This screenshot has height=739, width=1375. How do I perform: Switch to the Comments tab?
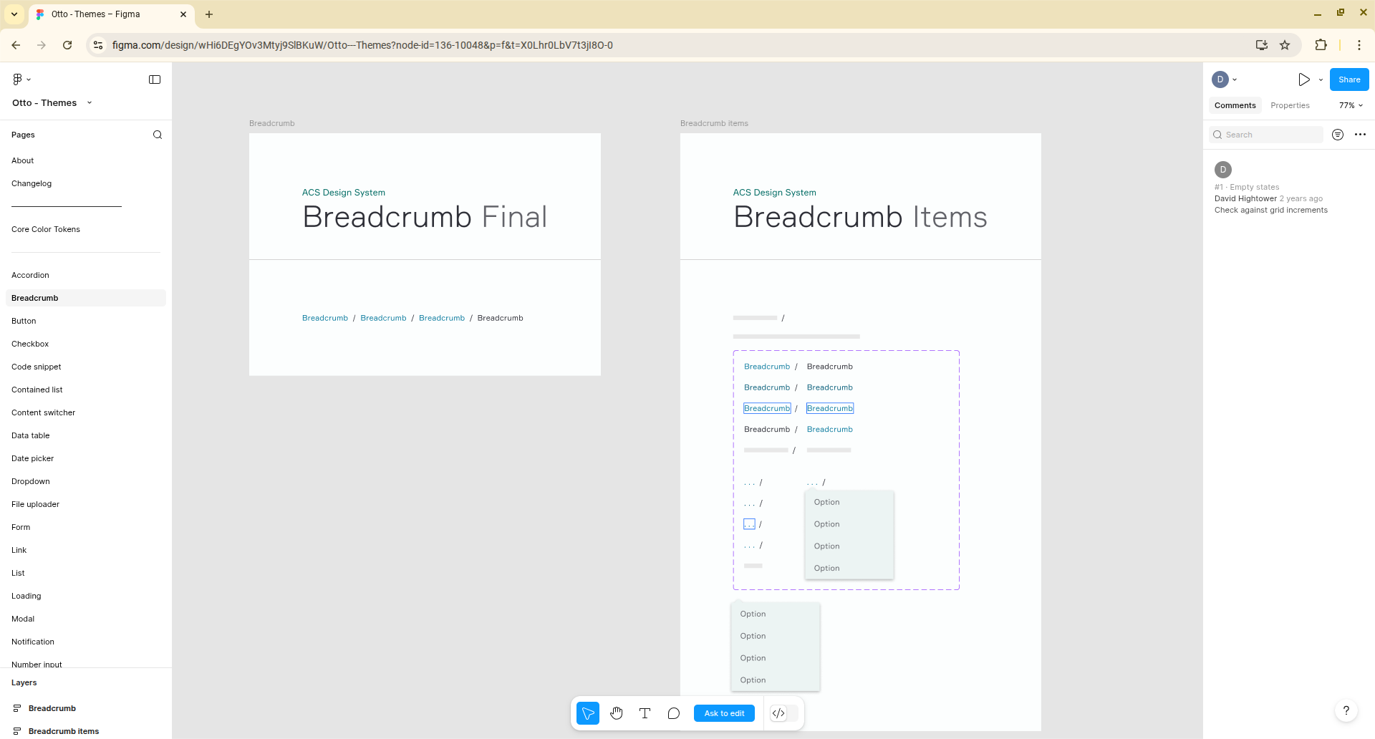1235,105
